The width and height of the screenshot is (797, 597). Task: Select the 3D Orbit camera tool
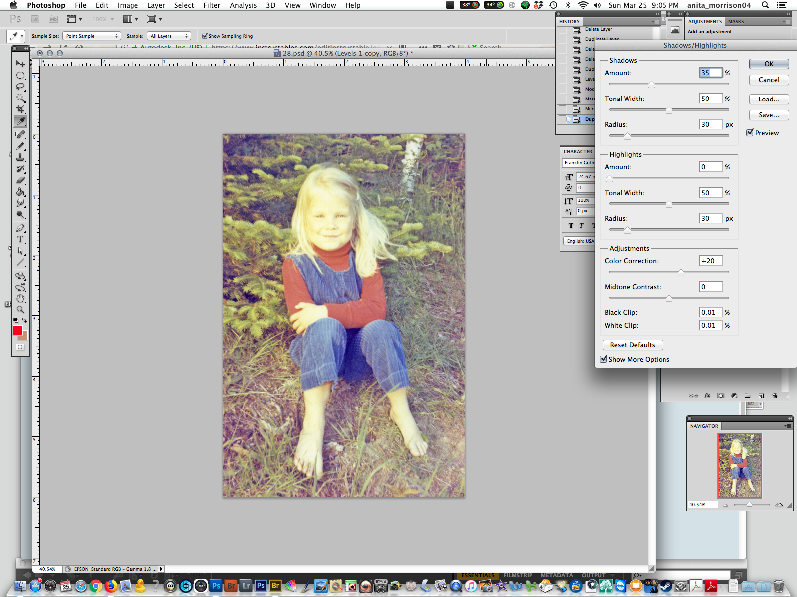click(20, 287)
